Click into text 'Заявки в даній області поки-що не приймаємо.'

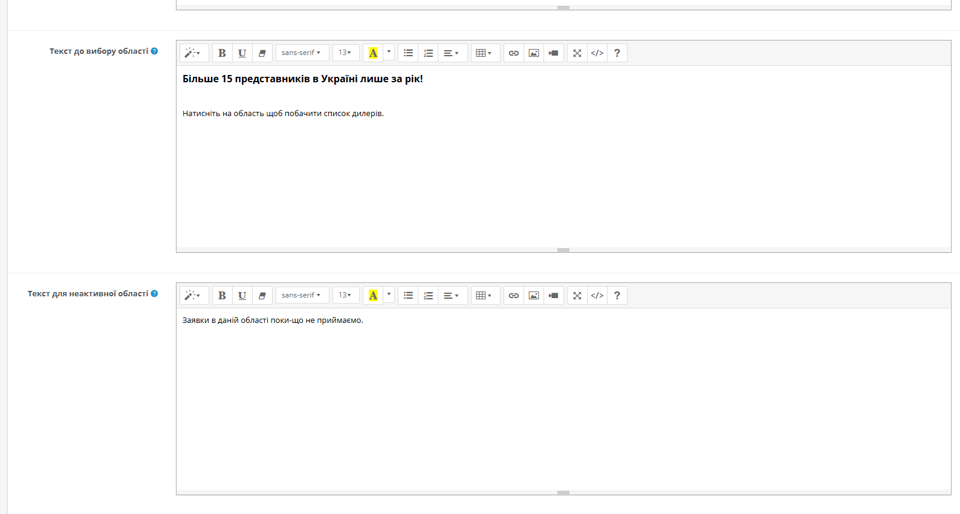(273, 320)
